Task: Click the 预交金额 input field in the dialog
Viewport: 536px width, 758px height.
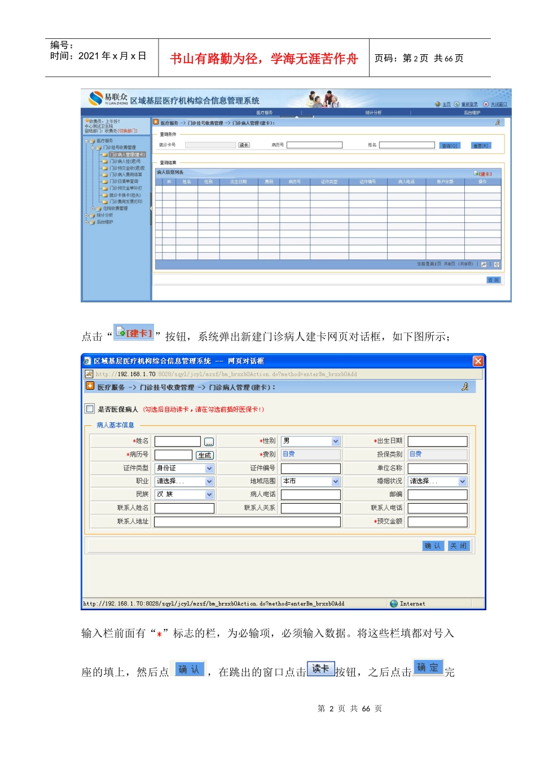Action: click(438, 522)
